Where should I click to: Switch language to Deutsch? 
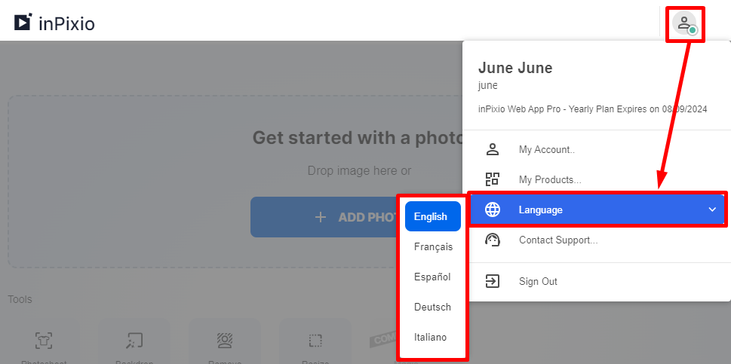coord(432,307)
